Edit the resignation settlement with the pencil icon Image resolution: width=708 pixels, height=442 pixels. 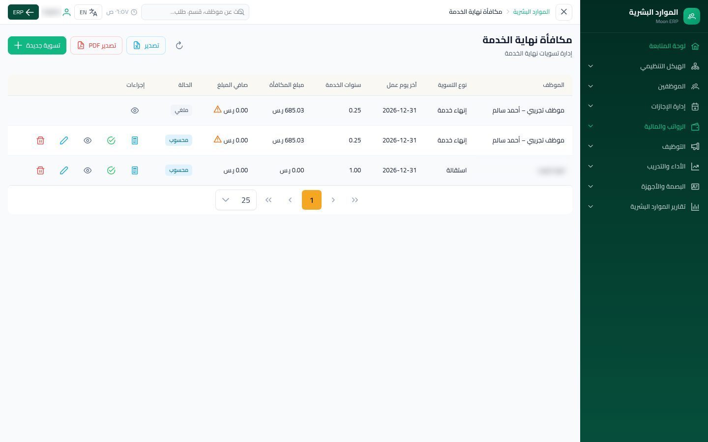tap(64, 170)
